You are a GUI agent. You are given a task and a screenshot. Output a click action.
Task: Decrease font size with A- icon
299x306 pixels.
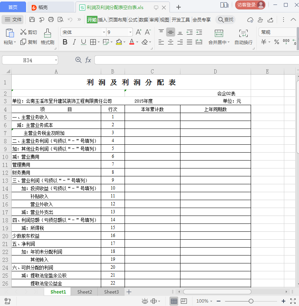click(148, 32)
